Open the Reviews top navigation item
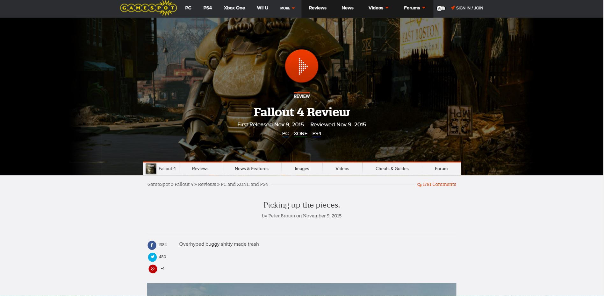The height and width of the screenshot is (296, 604). click(318, 8)
